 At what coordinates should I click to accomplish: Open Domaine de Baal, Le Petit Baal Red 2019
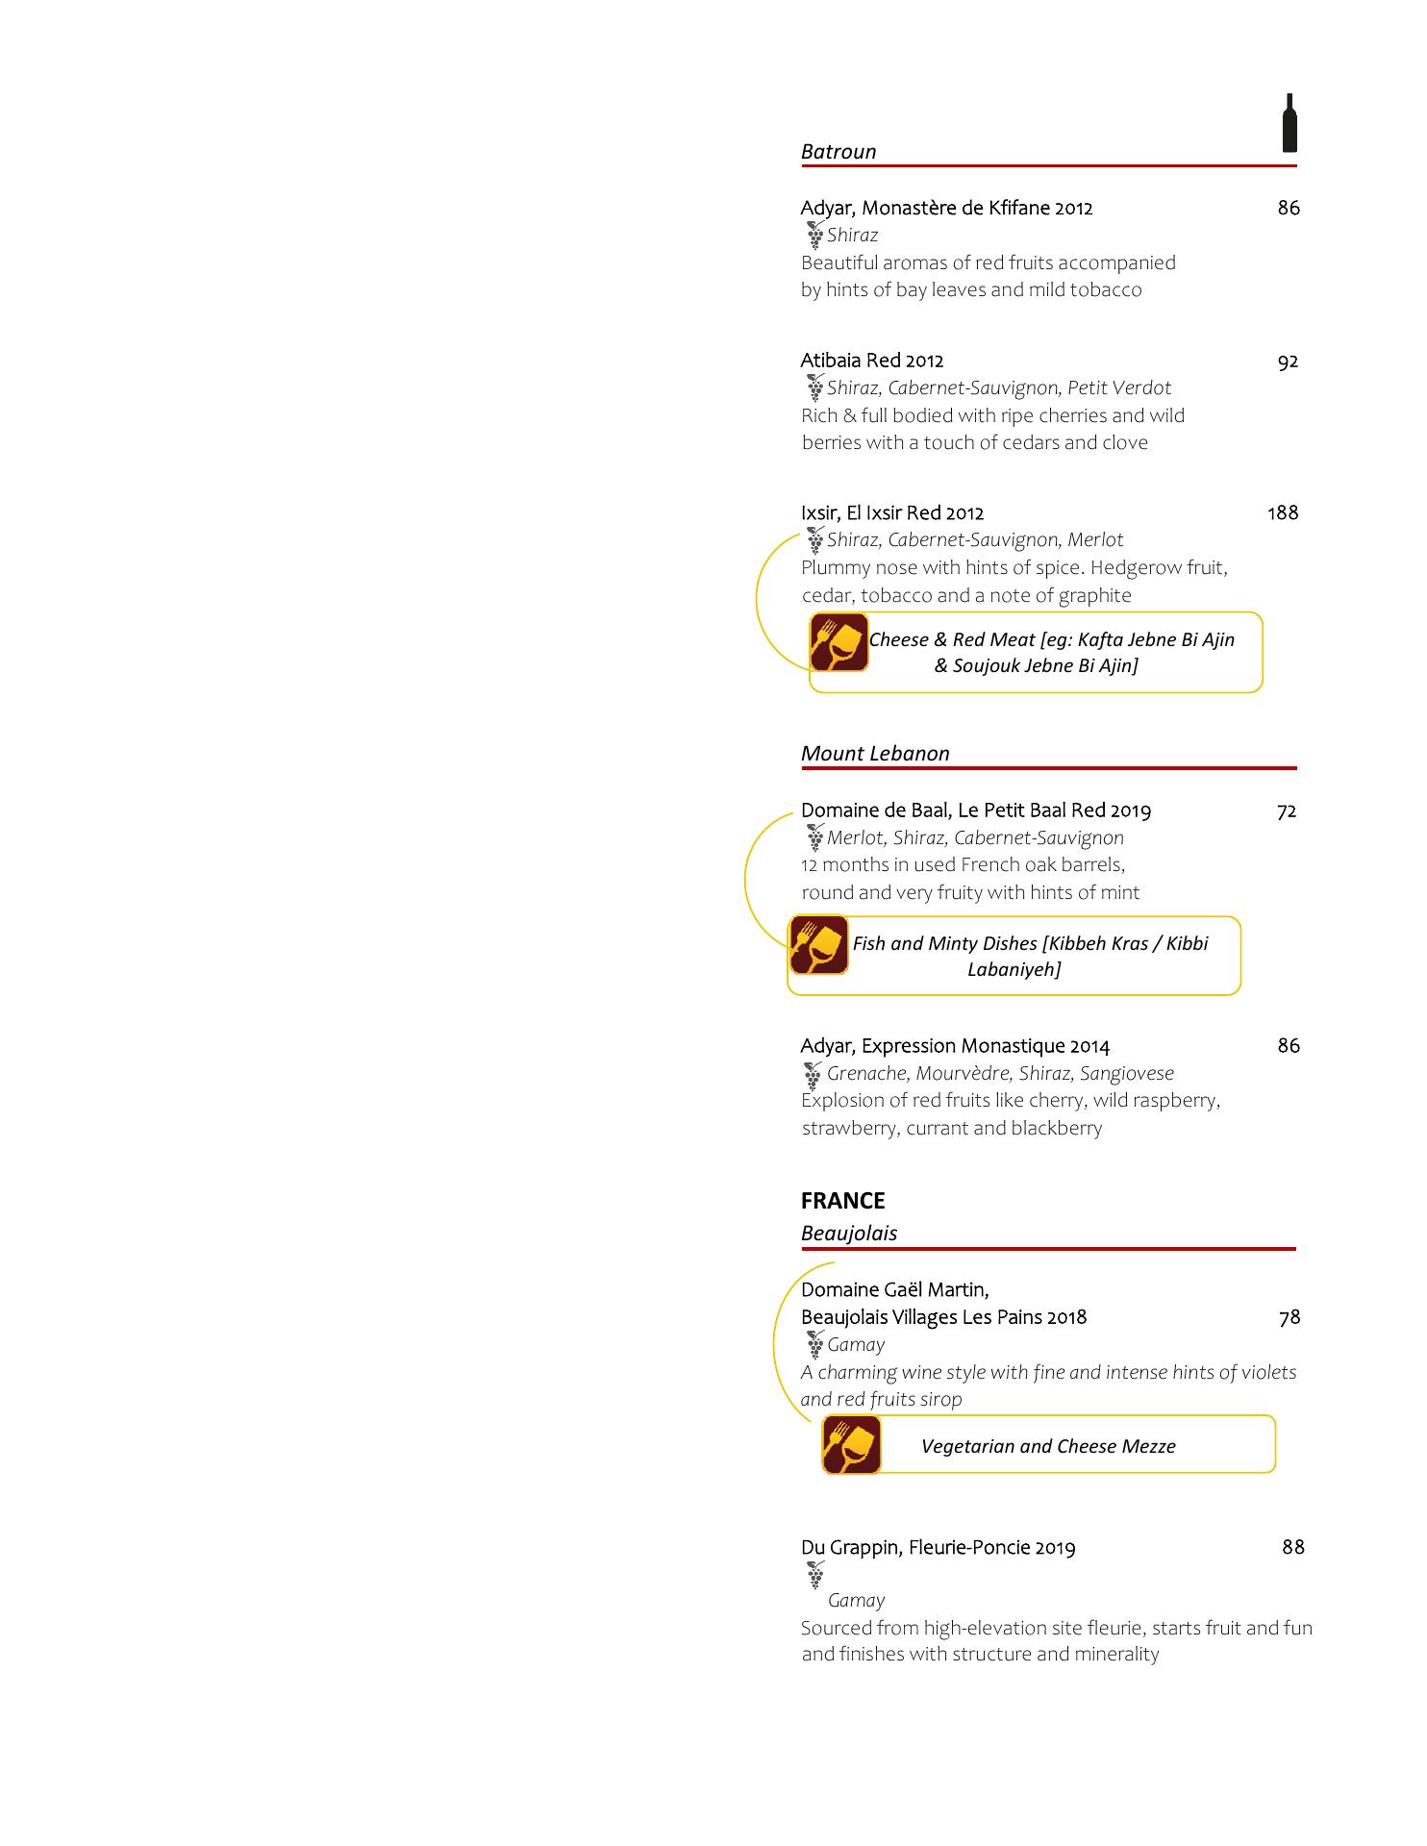[x=976, y=811]
